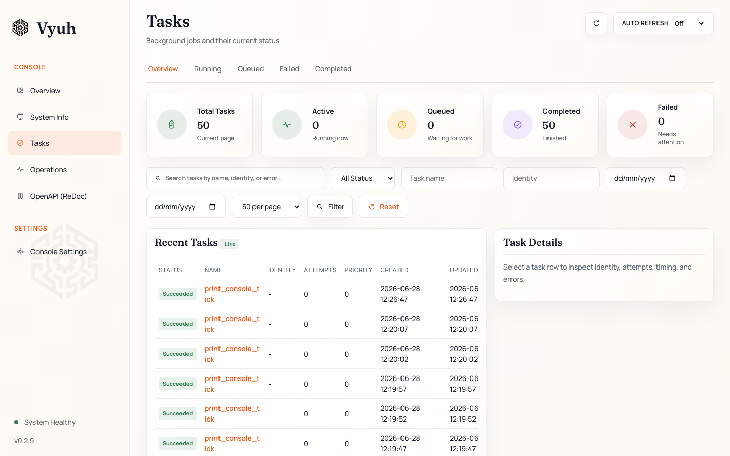Open the 50 per page dropdown
The width and height of the screenshot is (730, 456).
coord(266,207)
